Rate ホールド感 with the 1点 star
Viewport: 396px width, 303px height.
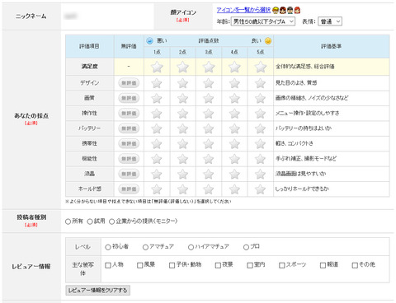point(157,189)
